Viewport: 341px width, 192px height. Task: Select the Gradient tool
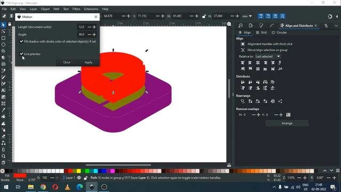coord(3,97)
